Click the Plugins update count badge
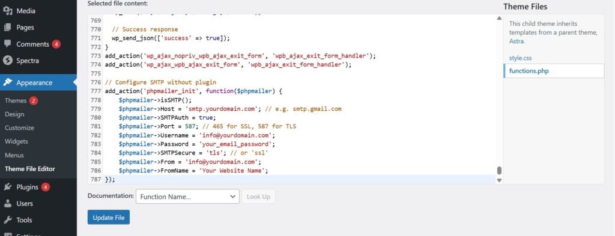The width and height of the screenshot is (615, 236). (46, 187)
